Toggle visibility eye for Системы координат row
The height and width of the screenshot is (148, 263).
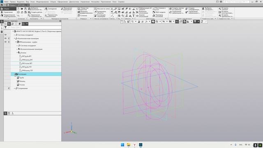(5, 35)
